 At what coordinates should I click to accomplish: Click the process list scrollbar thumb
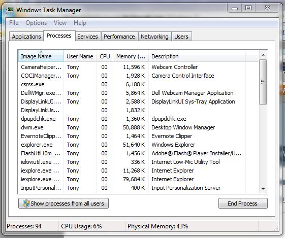(263, 82)
